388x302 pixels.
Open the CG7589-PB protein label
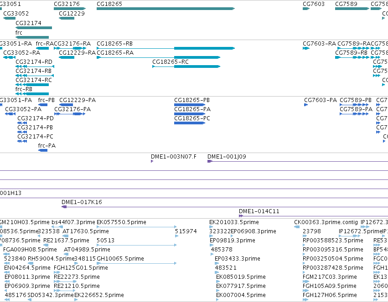click(x=356, y=100)
